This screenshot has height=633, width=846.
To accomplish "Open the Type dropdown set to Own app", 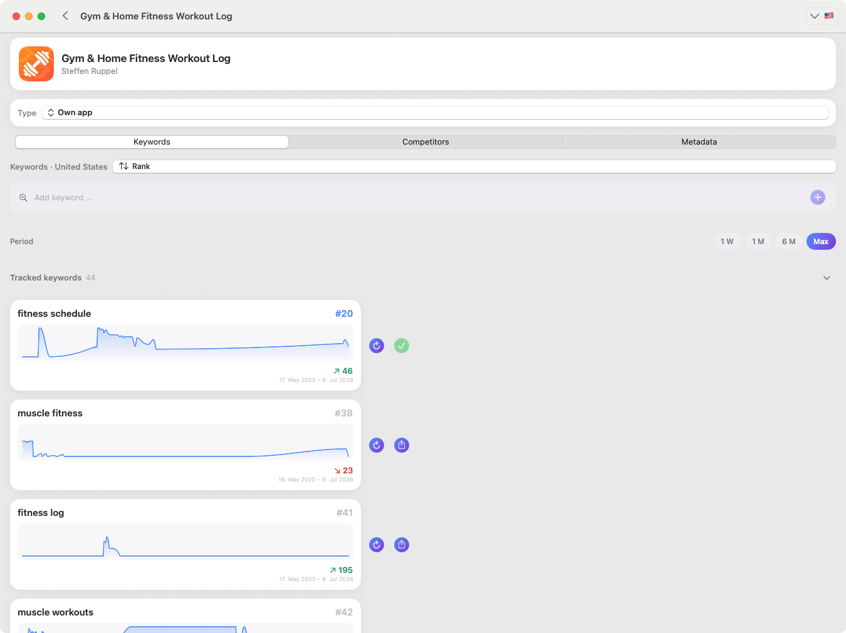I will point(435,113).
